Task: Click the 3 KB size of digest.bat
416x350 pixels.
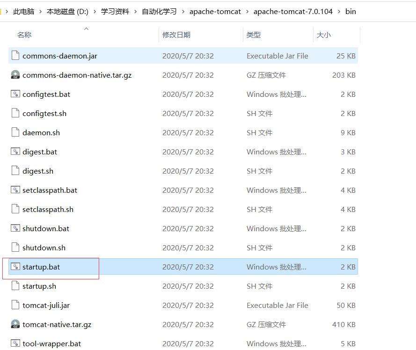Action: pyautogui.click(x=348, y=152)
